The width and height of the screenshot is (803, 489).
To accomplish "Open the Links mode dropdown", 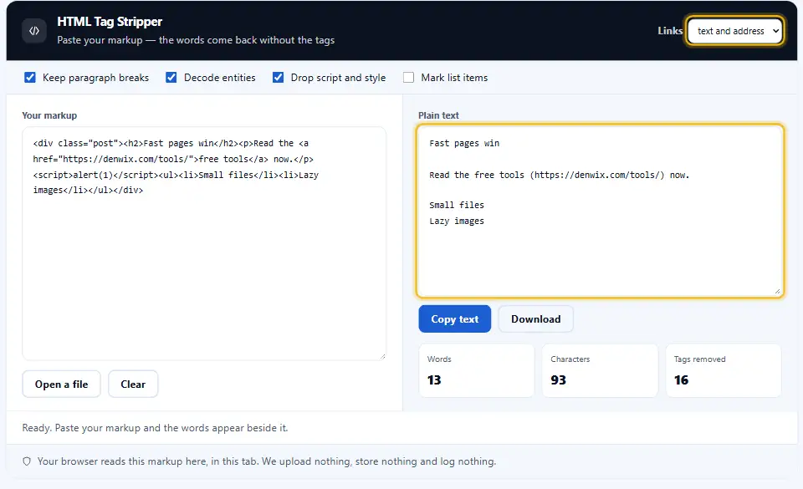I will pyautogui.click(x=735, y=31).
